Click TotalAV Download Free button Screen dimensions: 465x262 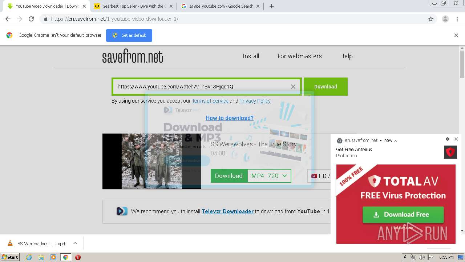pyautogui.click(x=403, y=215)
